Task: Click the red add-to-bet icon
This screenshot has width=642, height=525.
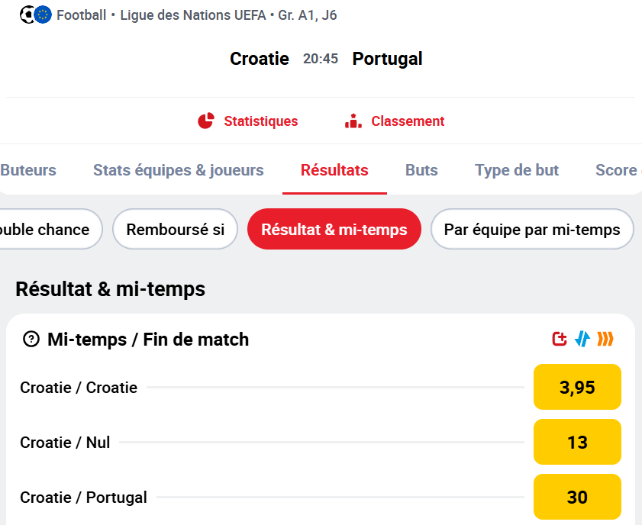Action: [560, 339]
